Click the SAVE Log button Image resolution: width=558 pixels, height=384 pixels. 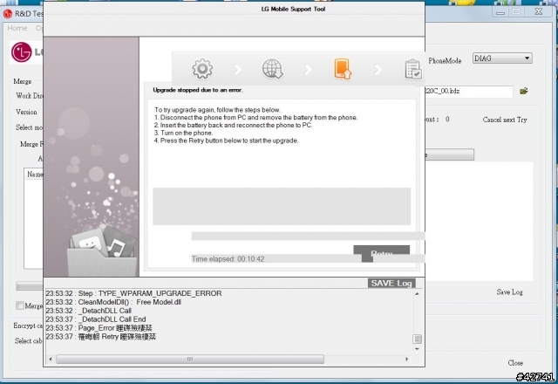click(x=391, y=283)
